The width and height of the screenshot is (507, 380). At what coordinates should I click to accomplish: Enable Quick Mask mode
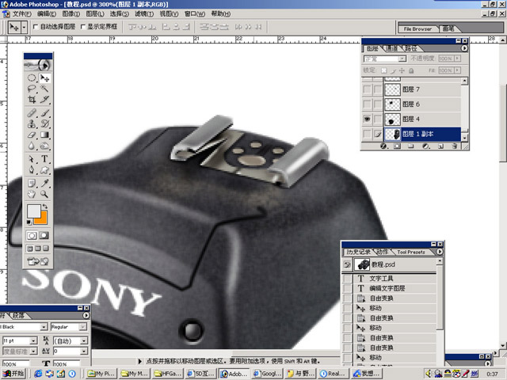point(44,235)
